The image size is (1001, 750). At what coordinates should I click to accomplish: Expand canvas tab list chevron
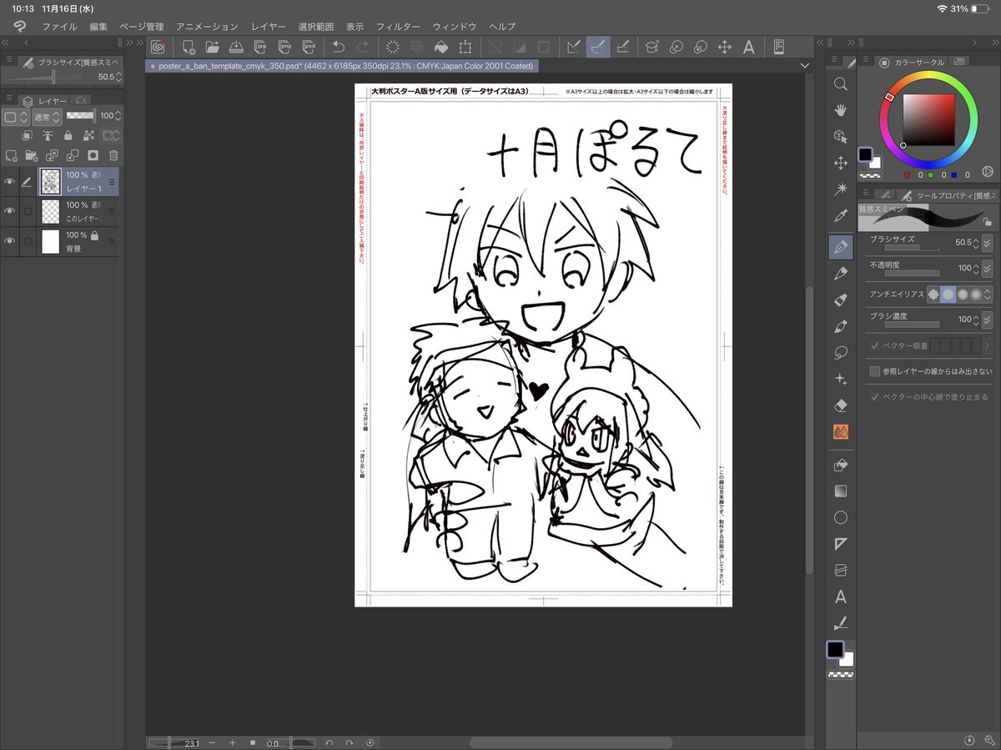(x=804, y=65)
